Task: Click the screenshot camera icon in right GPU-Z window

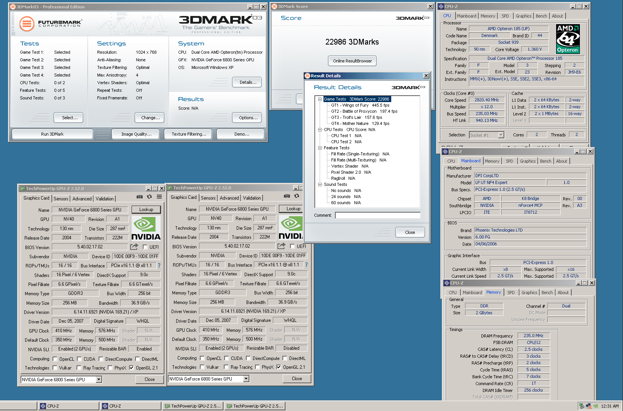Action: [287, 196]
